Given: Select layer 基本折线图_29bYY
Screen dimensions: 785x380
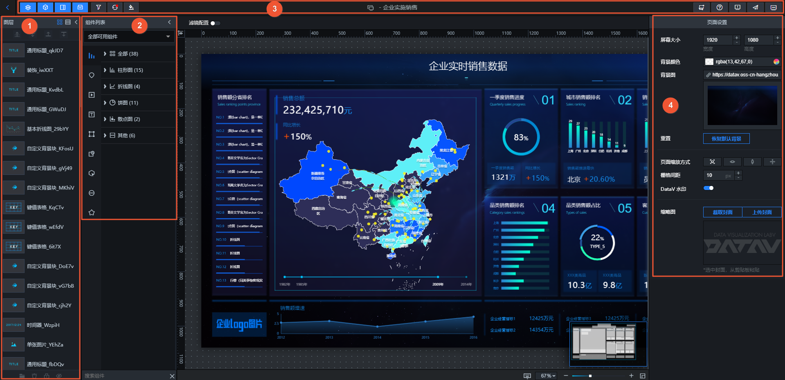Looking at the screenshot, I should coord(40,129).
